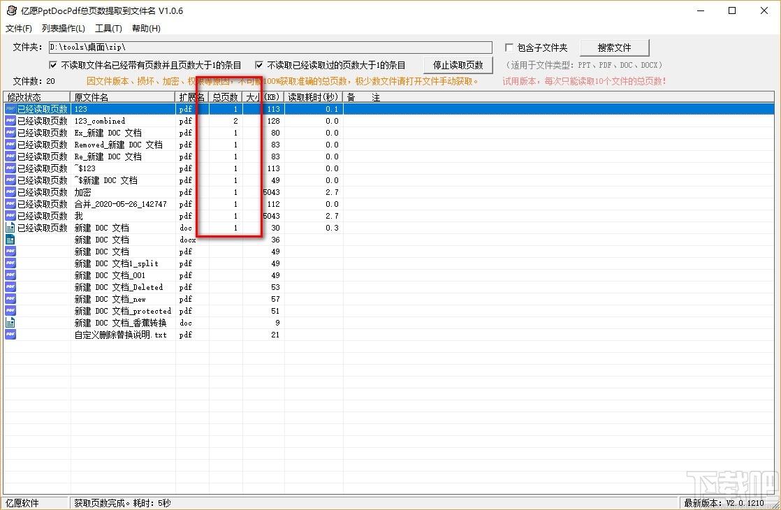
Task: Maximize the application window
Action: (732, 10)
